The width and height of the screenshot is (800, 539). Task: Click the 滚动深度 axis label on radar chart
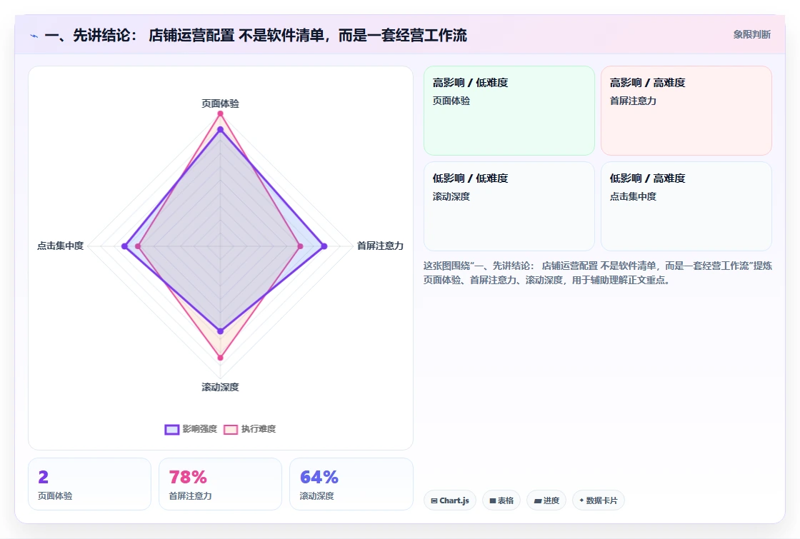click(x=221, y=387)
